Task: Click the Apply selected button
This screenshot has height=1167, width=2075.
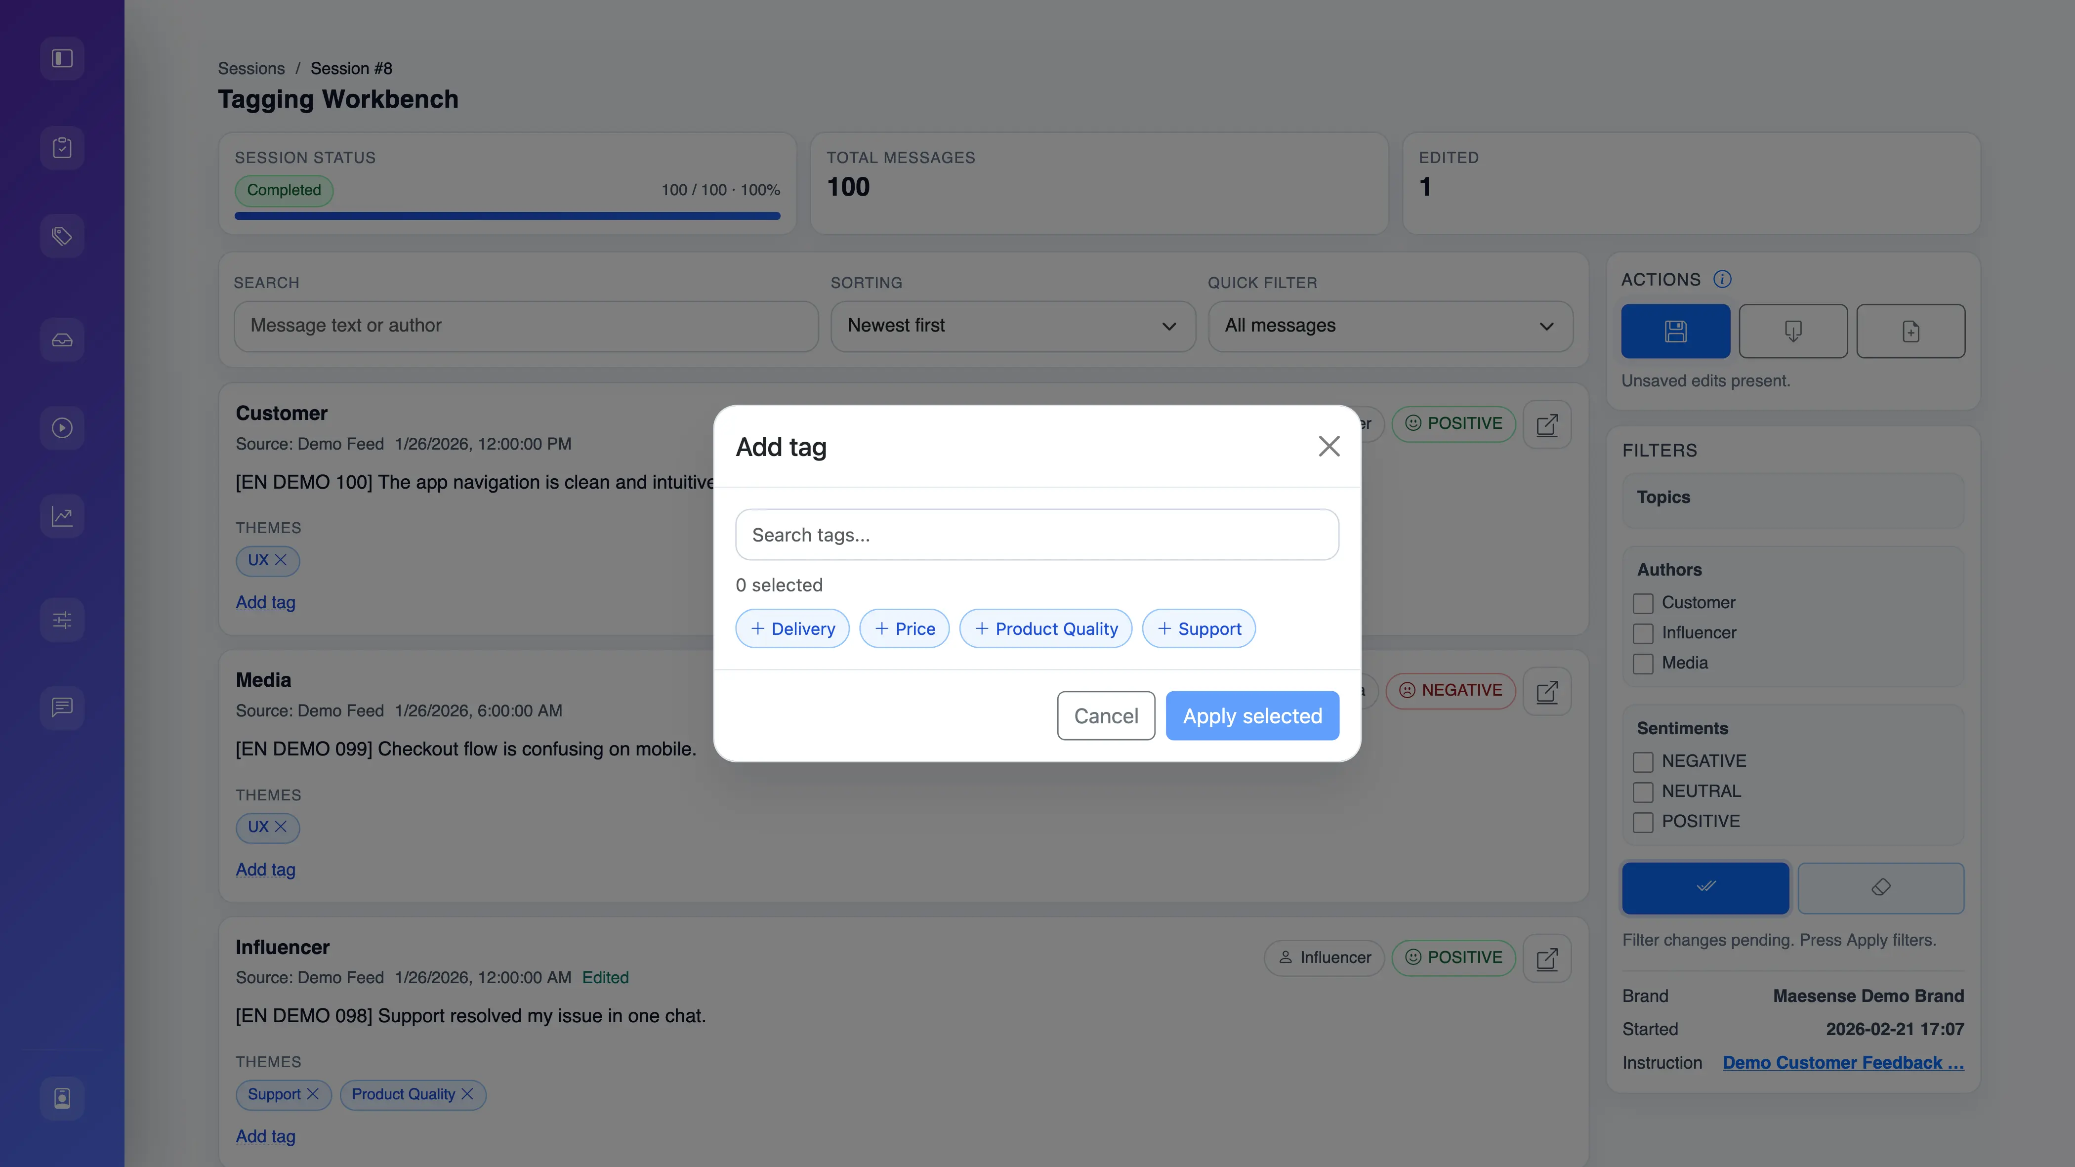Action: (x=1251, y=715)
